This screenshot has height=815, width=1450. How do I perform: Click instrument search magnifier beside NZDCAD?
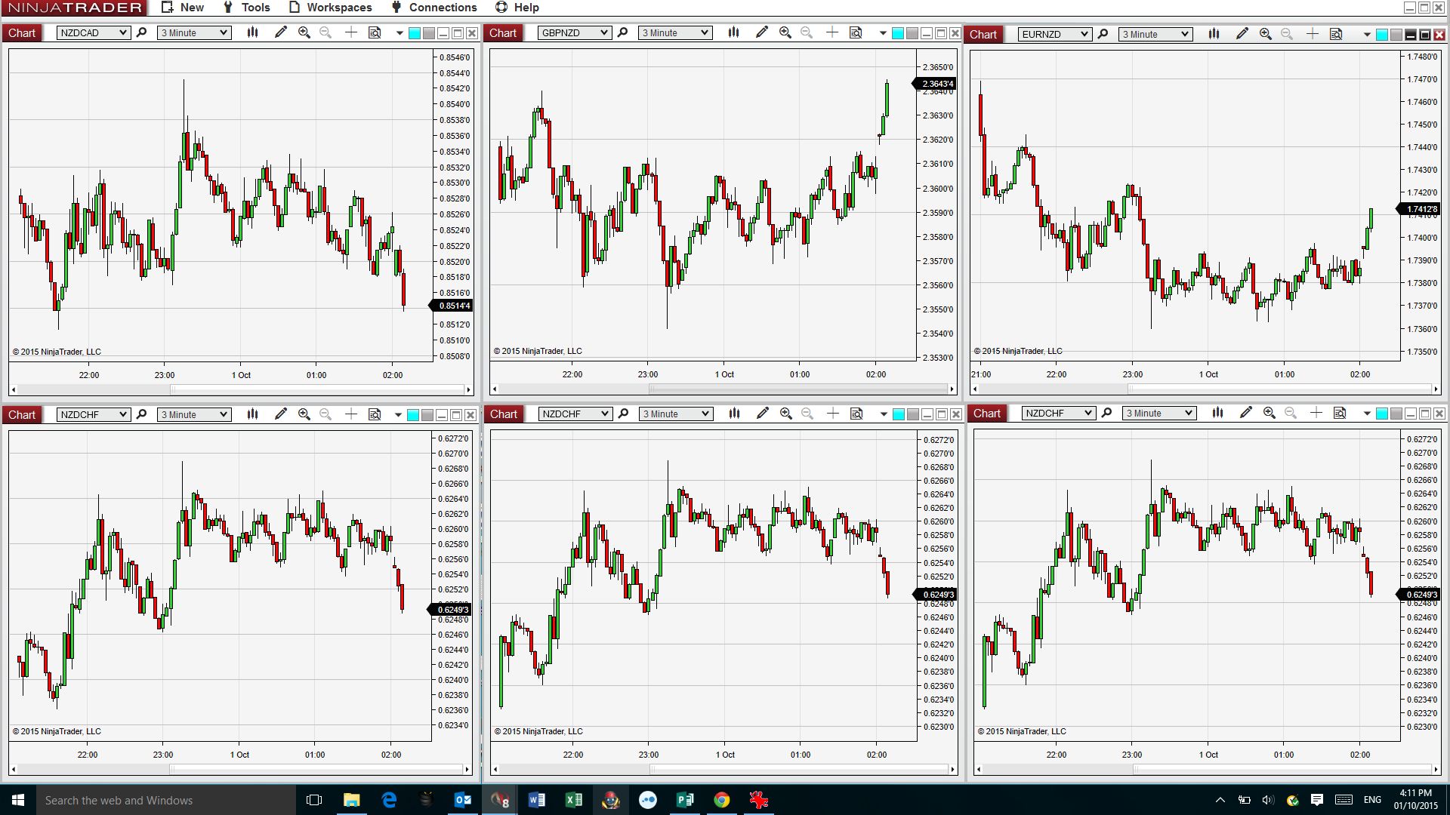[x=141, y=32]
